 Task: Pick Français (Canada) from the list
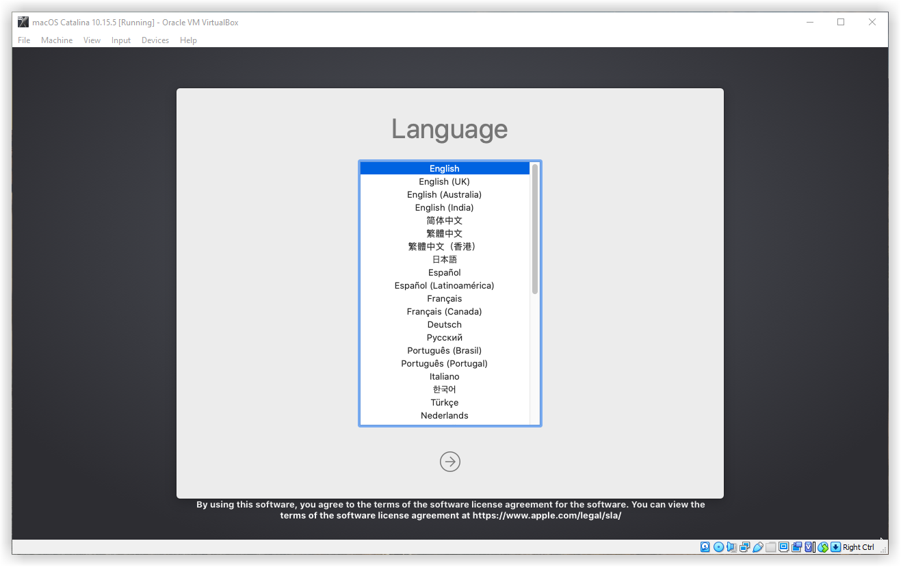(x=444, y=312)
